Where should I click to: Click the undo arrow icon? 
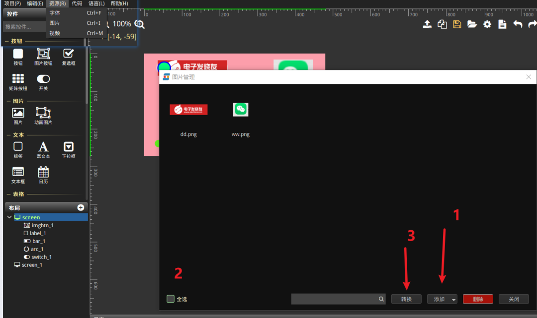[518, 24]
